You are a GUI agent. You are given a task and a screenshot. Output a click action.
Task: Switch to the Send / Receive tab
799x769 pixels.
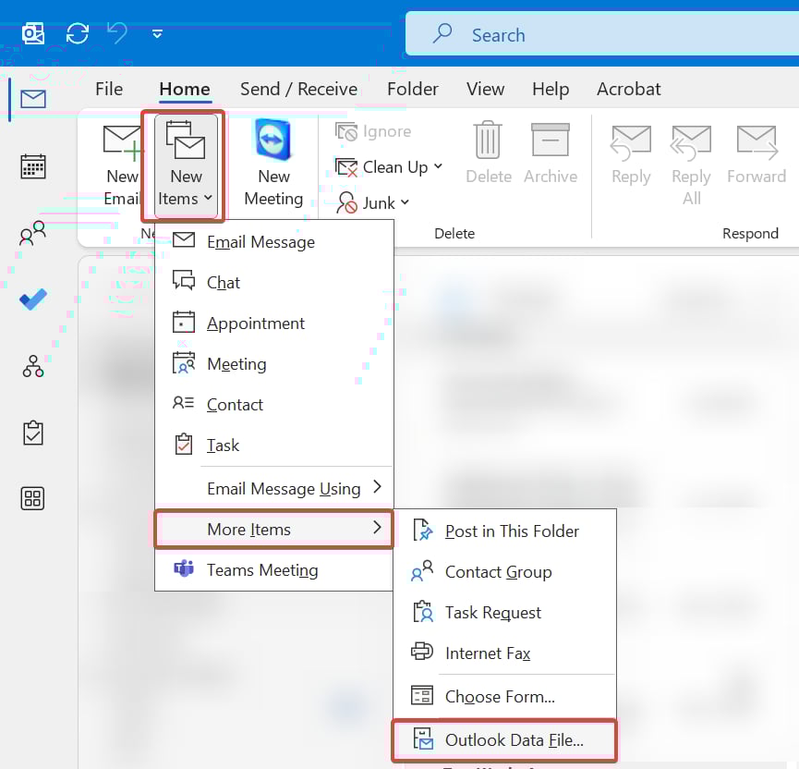click(x=298, y=89)
